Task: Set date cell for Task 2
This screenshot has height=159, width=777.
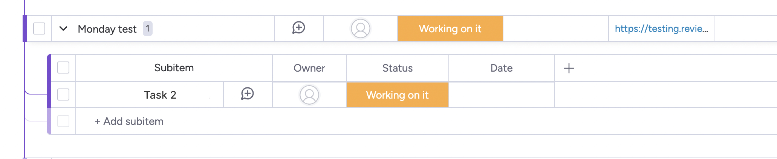Action: click(501, 95)
